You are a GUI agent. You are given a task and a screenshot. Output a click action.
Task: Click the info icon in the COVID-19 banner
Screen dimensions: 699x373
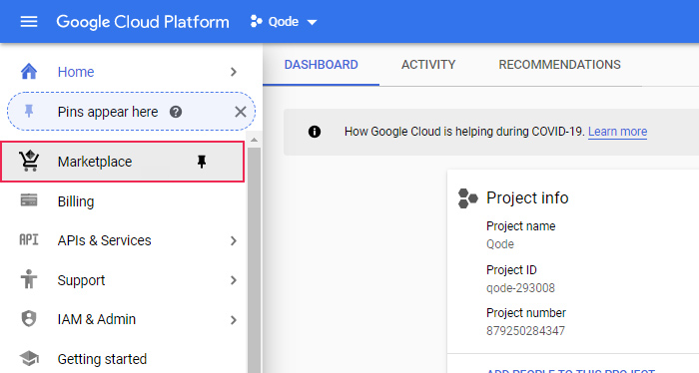315,132
